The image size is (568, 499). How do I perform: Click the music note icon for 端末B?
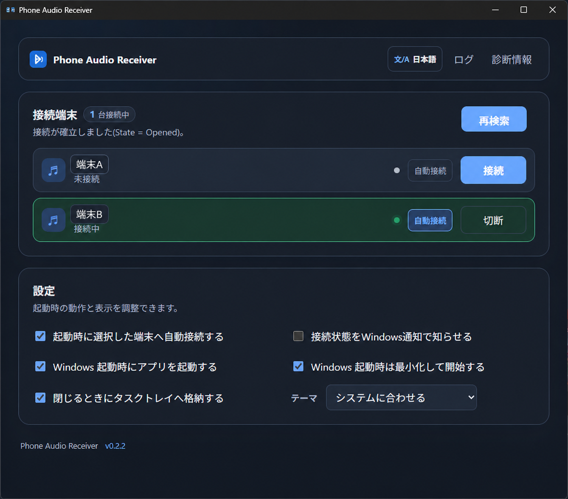[53, 220]
